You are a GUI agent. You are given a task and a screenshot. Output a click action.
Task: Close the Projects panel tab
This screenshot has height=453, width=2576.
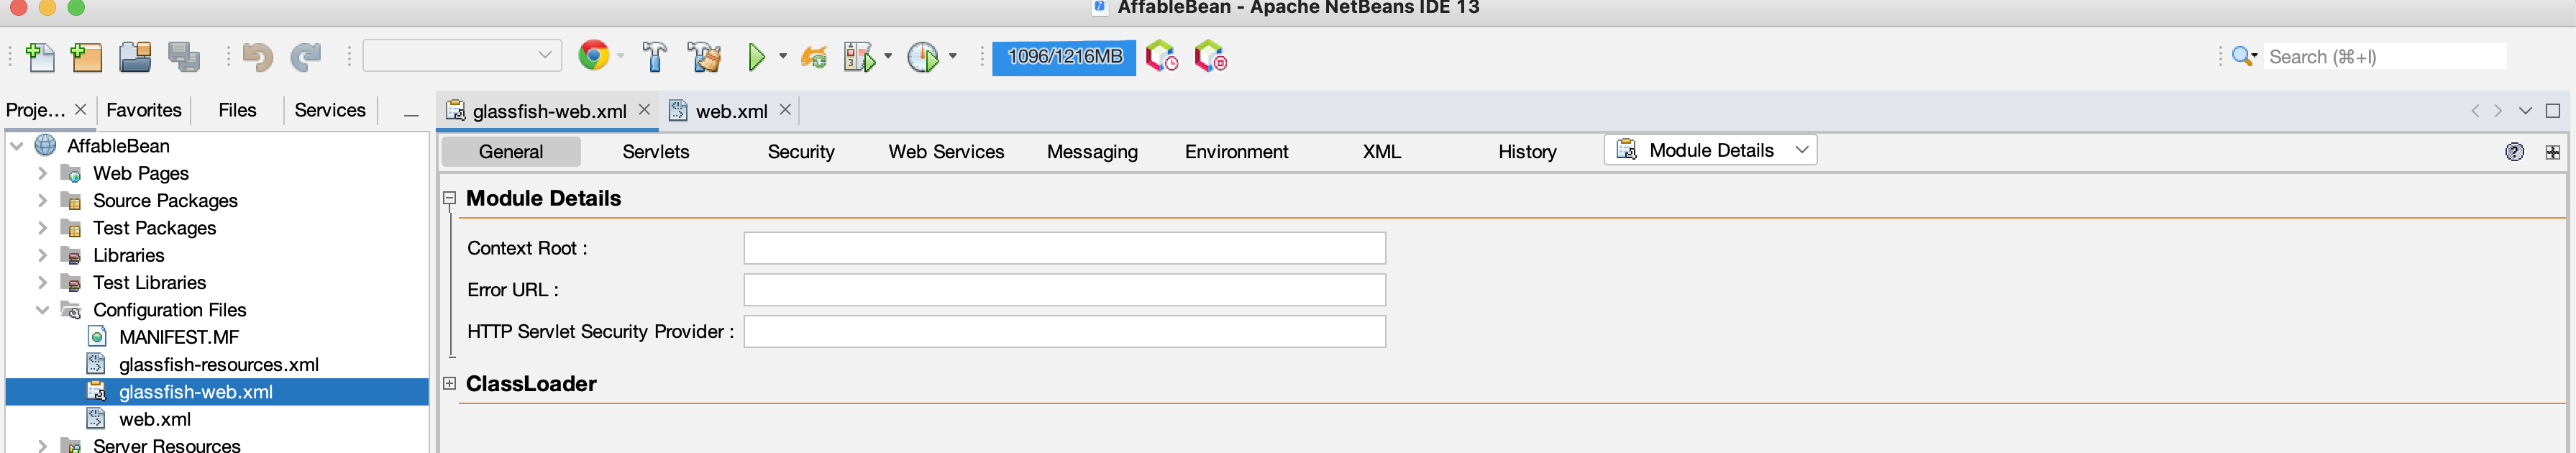coord(81,109)
